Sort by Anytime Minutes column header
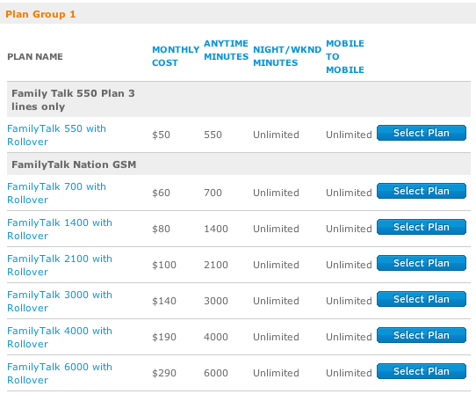476x394 pixels. click(x=227, y=50)
